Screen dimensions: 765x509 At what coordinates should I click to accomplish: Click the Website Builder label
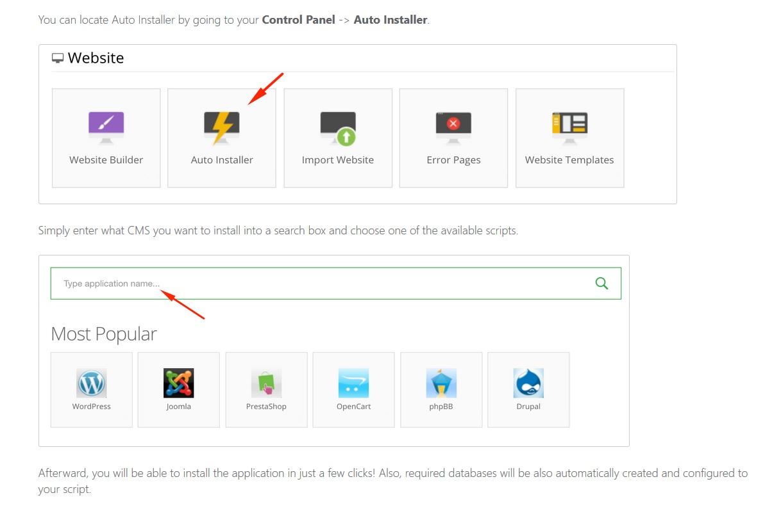tap(106, 160)
